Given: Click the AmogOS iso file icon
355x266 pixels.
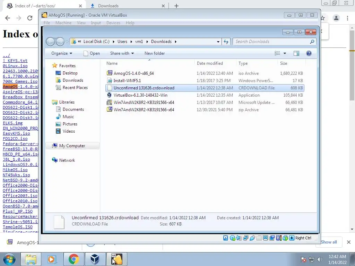Looking at the screenshot, I should pyautogui.click(x=109, y=73).
